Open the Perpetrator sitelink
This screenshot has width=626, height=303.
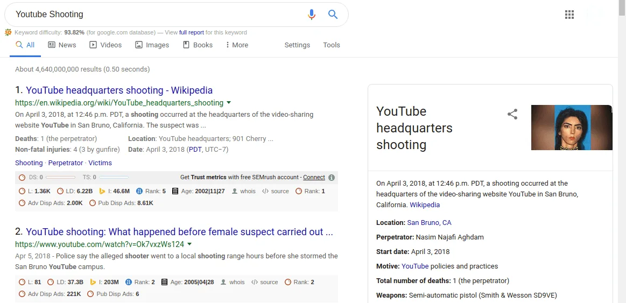pos(66,163)
